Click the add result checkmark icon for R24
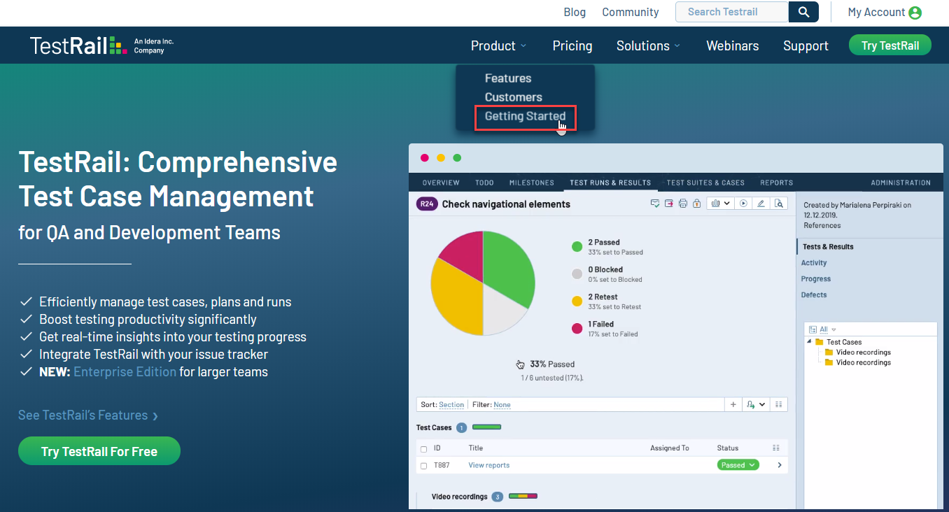949x512 pixels. coord(655,204)
